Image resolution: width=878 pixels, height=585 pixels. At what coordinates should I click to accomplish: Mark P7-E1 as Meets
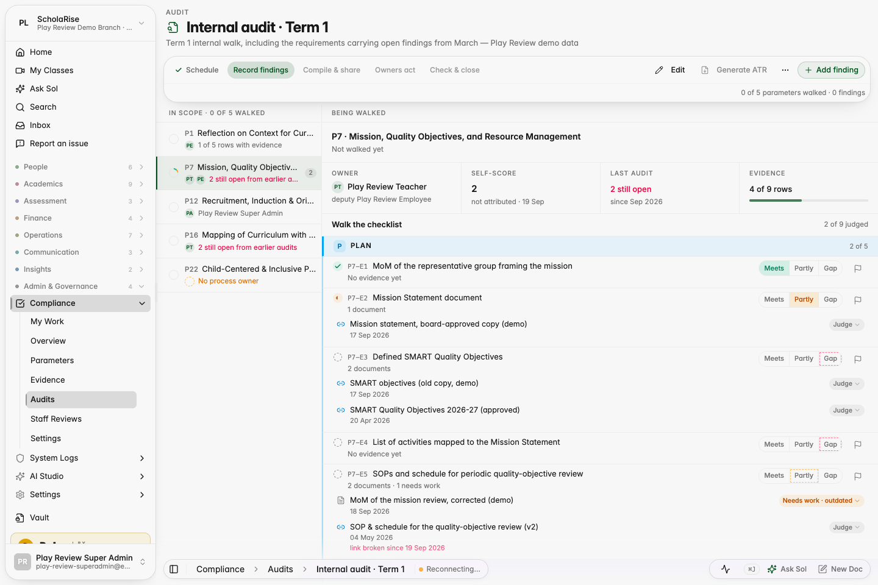point(774,269)
